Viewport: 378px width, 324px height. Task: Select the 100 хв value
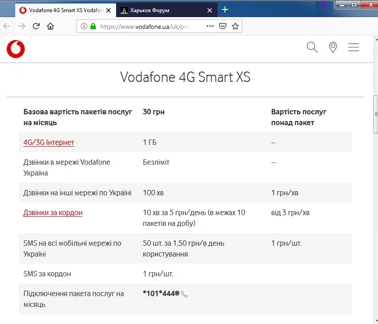[x=153, y=193]
